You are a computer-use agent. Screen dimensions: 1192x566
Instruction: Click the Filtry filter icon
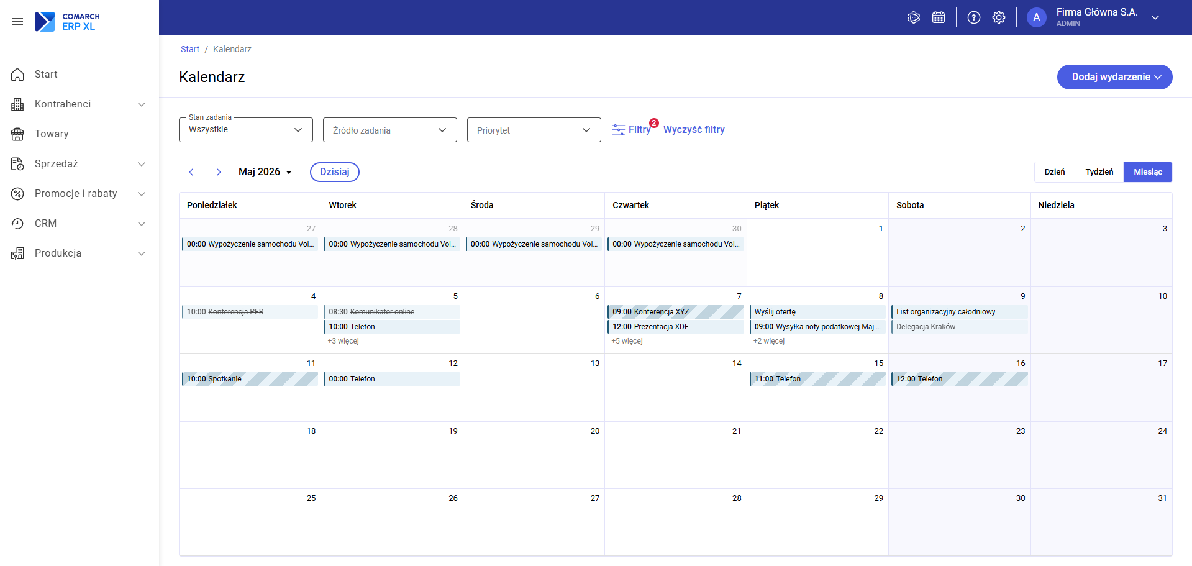point(619,130)
